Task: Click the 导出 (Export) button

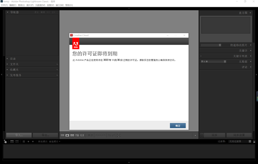Action: [x=45, y=135]
